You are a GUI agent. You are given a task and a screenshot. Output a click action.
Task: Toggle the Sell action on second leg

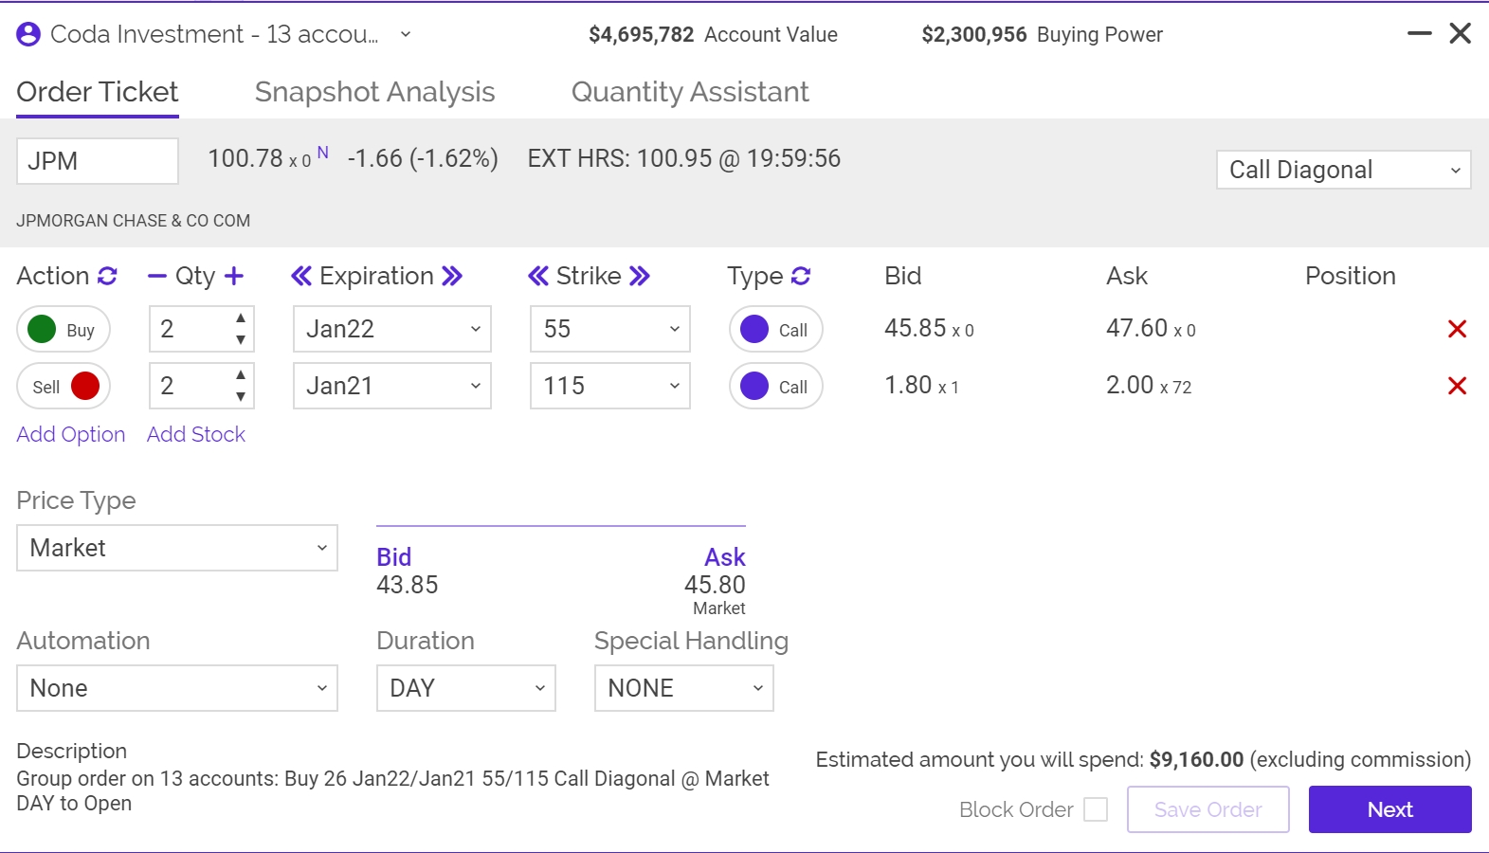[64, 387]
